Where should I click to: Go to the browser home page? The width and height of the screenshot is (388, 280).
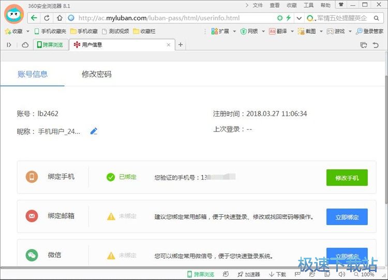coord(59,18)
